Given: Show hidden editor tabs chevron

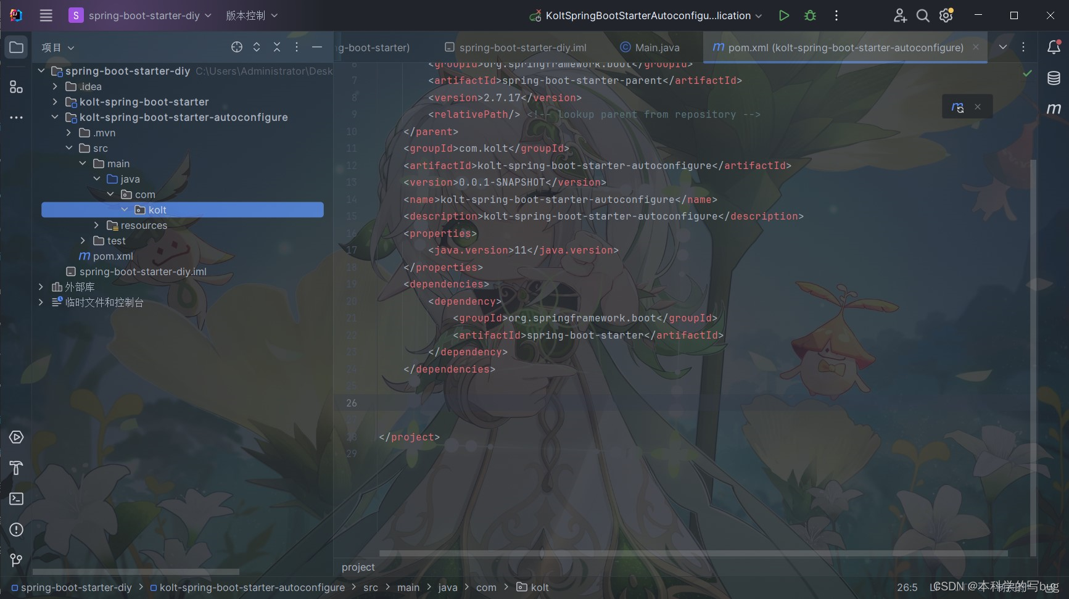Looking at the screenshot, I should point(1003,47).
